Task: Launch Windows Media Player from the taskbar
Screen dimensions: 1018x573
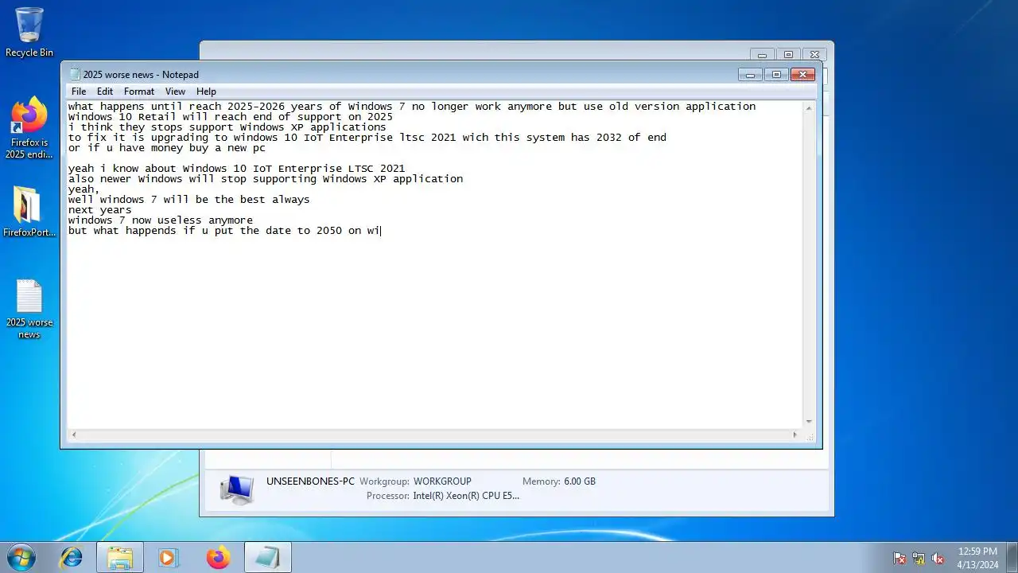Action: [169, 557]
